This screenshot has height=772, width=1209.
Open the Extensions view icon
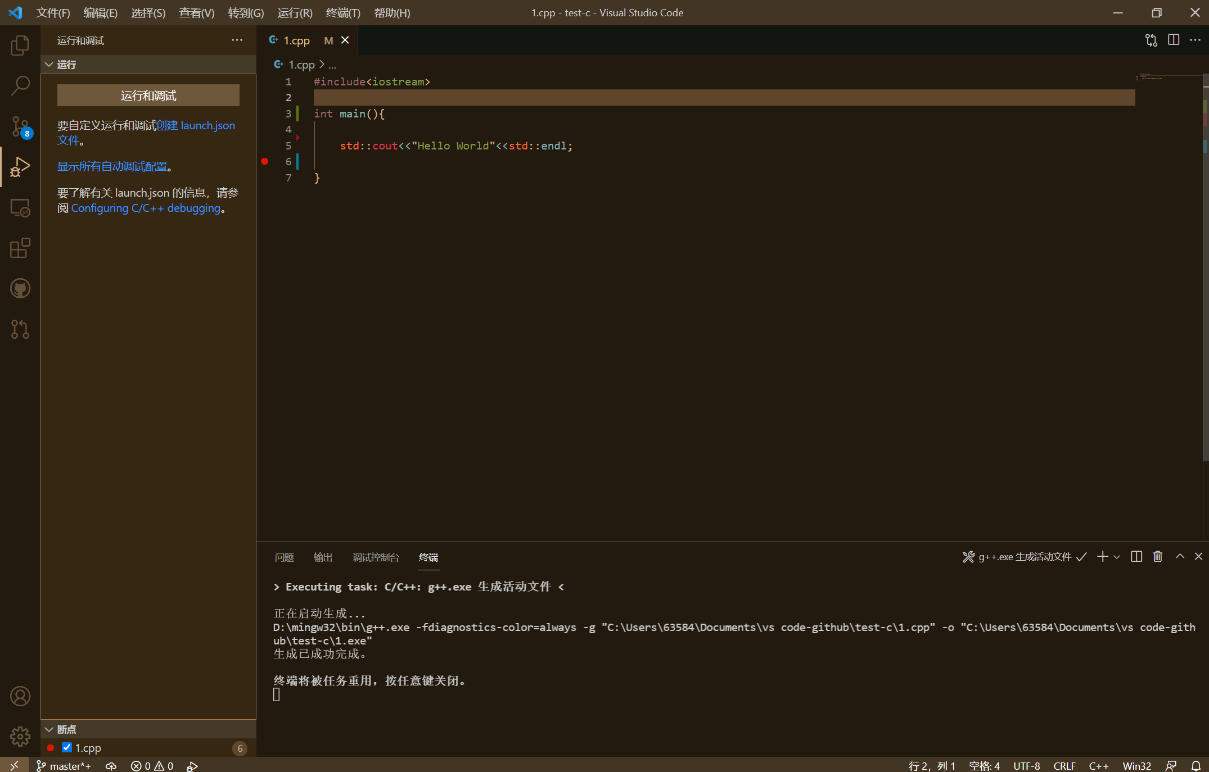tap(20, 248)
